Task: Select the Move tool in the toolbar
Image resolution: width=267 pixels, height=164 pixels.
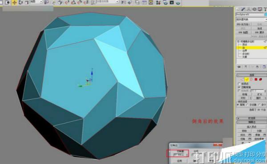Action: point(14,3)
